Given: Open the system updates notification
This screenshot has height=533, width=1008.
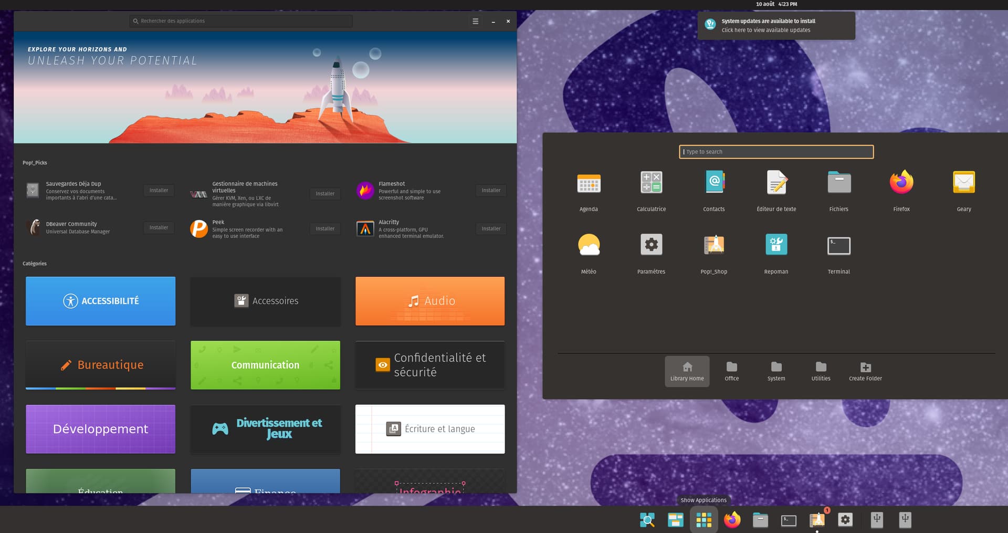Looking at the screenshot, I should point(776,26).
